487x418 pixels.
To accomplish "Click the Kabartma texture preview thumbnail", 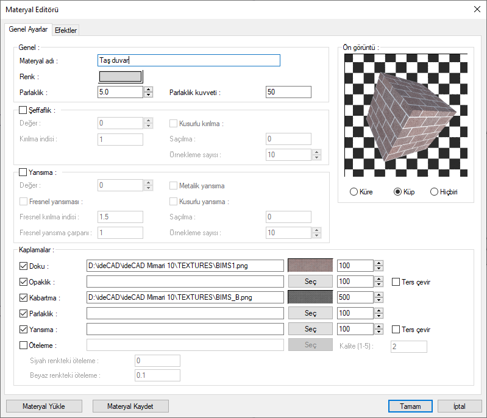I will pyautogui.click(x=310, y=297).
